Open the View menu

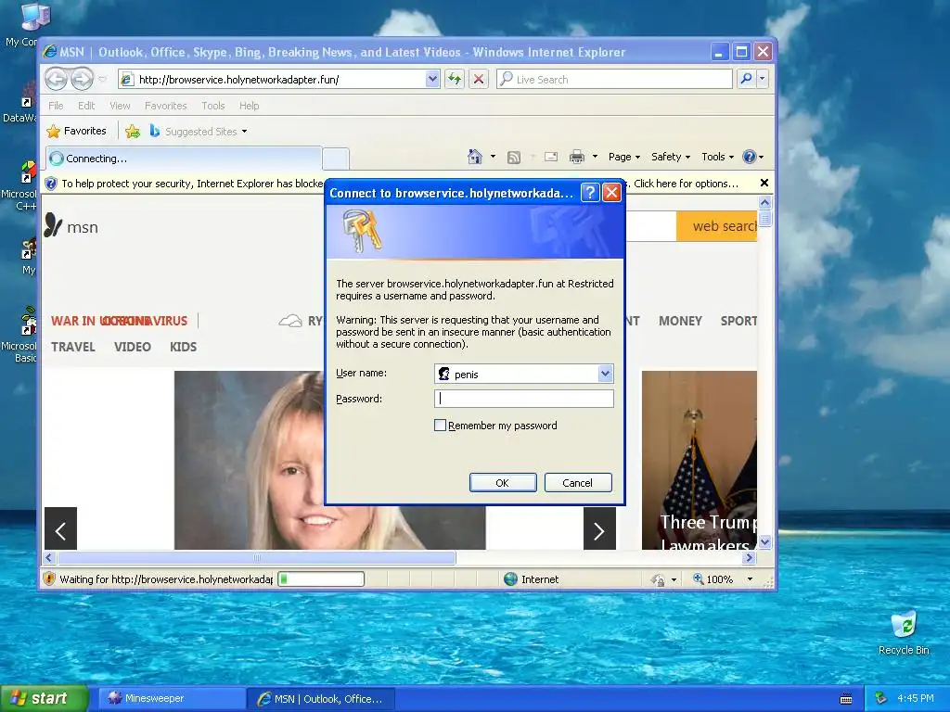[x=120, y=106]
